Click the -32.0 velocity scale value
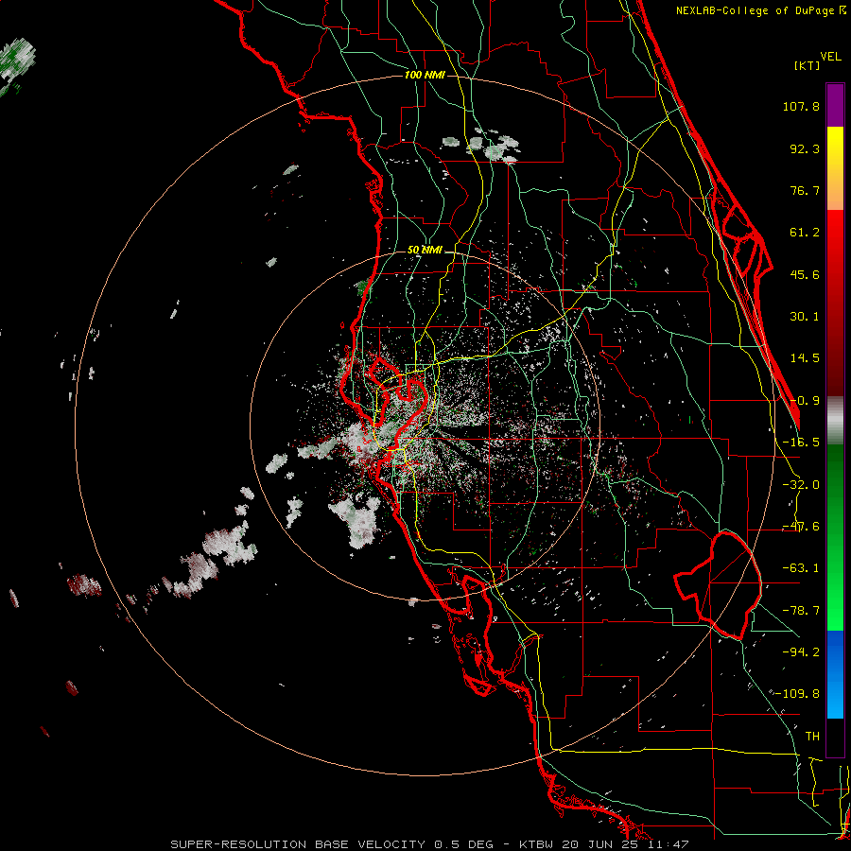 pyautogui.click(x=801, y=485)
